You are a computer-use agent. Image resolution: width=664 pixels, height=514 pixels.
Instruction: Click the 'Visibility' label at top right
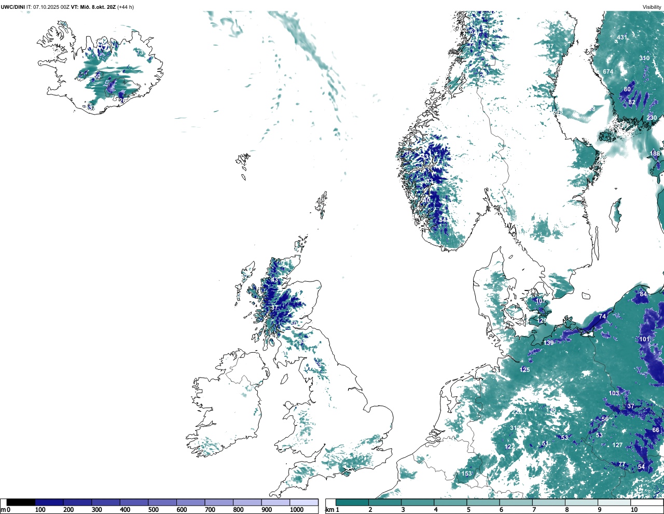652,7
